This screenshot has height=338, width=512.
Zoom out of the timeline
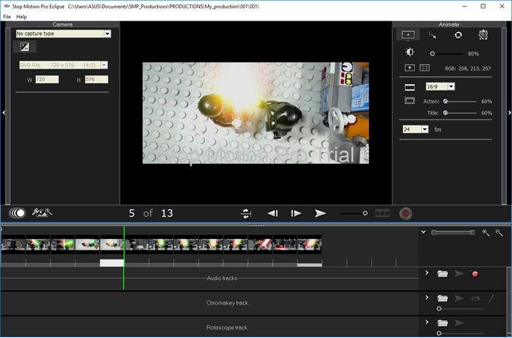(x=499, y=233)
